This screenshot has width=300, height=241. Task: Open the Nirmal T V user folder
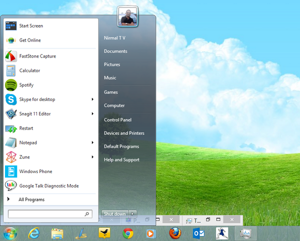(115, 38)
